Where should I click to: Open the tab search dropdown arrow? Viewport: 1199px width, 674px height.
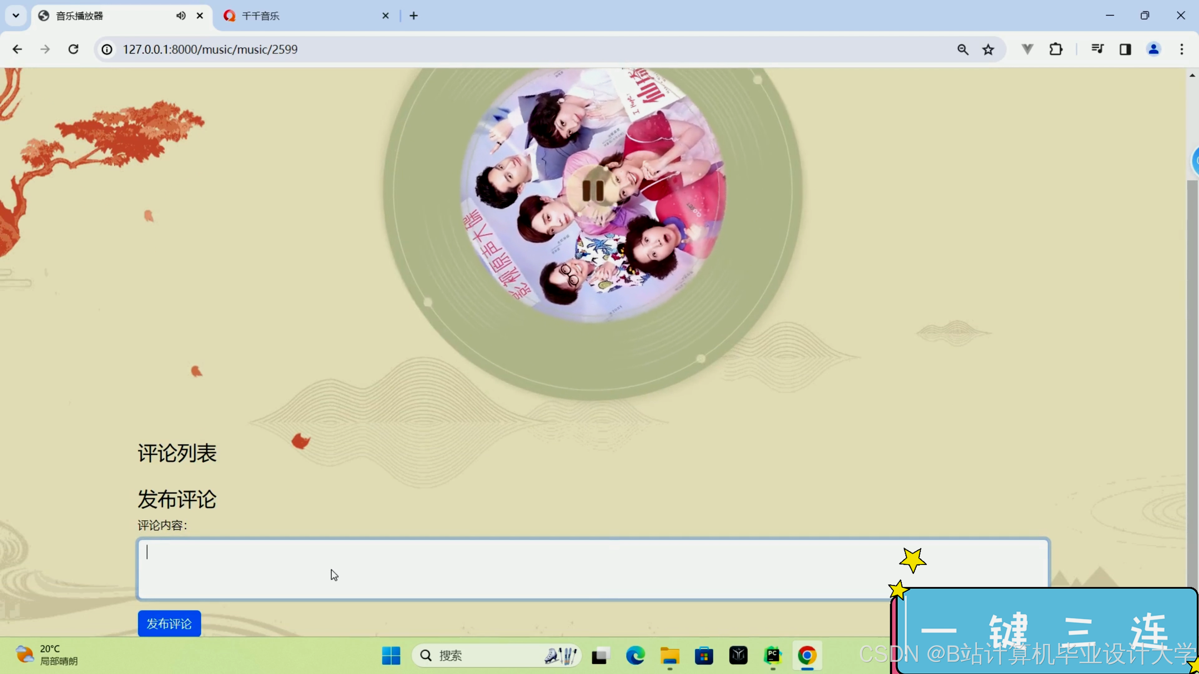(16, 16)
